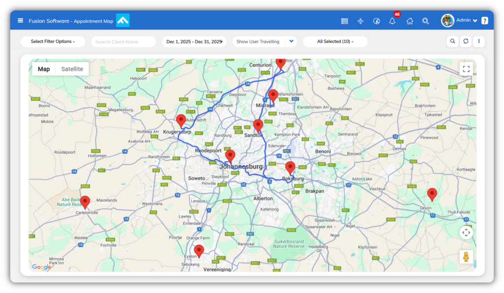Image resolution: width=504 pixels, height=293 pixels.
Task: Open the list view icon in header
Action: 345,21
